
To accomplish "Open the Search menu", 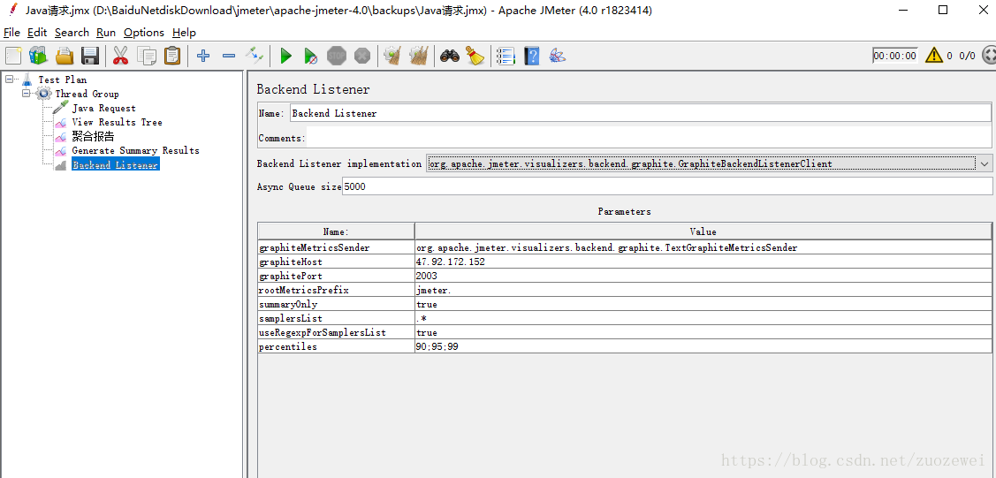I will 72,33.
